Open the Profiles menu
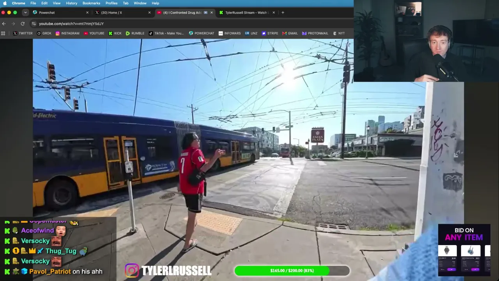The image size is (499, 281). (111, 3)
